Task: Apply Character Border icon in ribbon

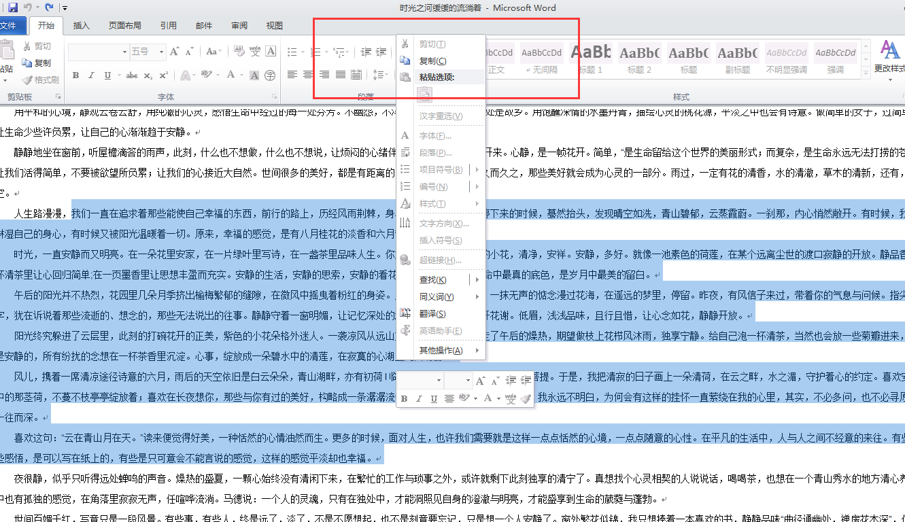Action: click(271, 52)
